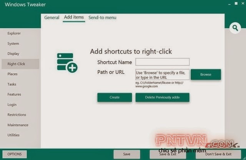Click the Save button
This screenshot has width=246, height=160.
click(127, 154)
